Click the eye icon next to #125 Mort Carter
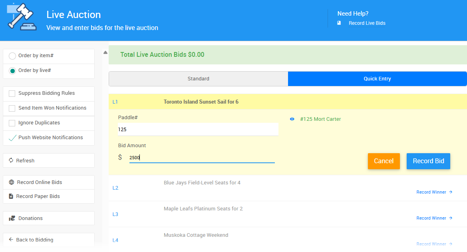 point(292,119)
